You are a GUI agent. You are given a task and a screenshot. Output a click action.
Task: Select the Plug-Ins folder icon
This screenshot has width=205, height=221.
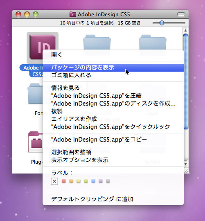36,142
